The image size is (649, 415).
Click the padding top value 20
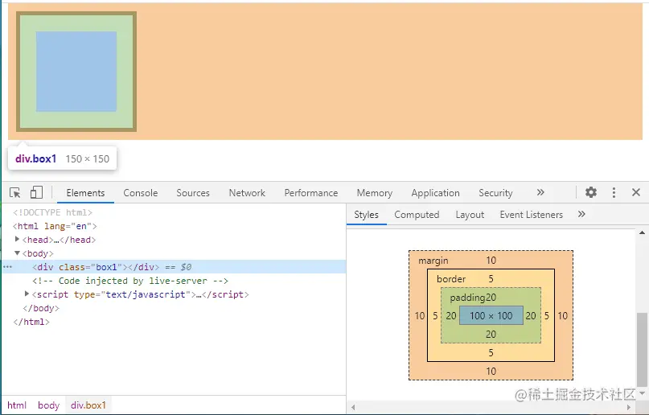click(491, 297)
